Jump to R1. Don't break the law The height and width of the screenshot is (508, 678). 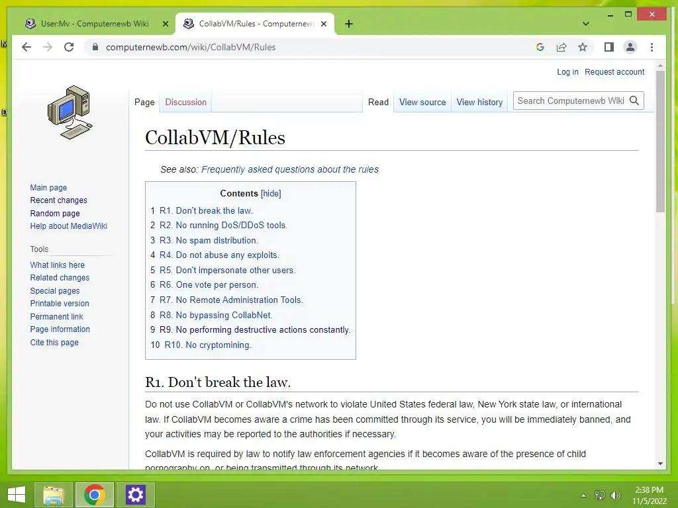(x=206, y=210)
